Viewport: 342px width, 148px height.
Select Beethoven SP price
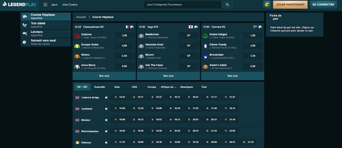(x=189, y=36)
